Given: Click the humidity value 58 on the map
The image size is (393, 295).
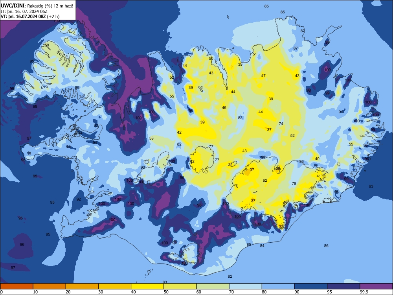Looking at the screenshot, I should tap(151, 138).
